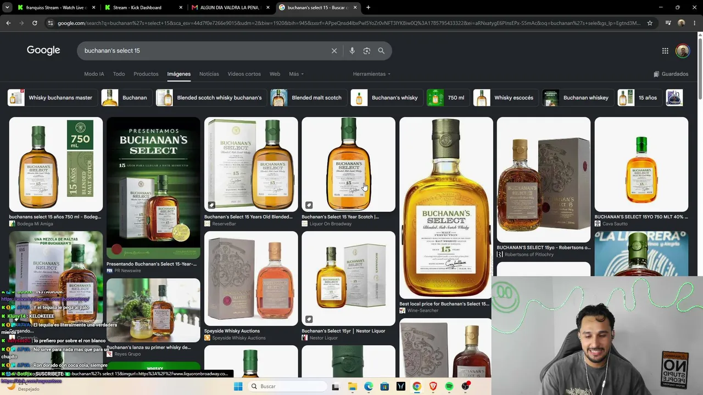This screenshot has height=395, width=703.
Task: Switch to the Stream - Kick Dashboard tab
Action: (143, 8)
